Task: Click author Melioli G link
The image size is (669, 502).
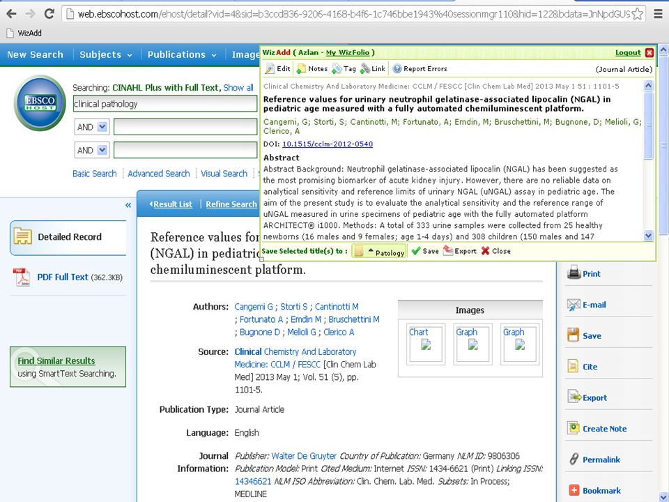Action: (x=302, y=332)
